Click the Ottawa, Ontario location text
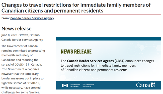 [29, 35]
